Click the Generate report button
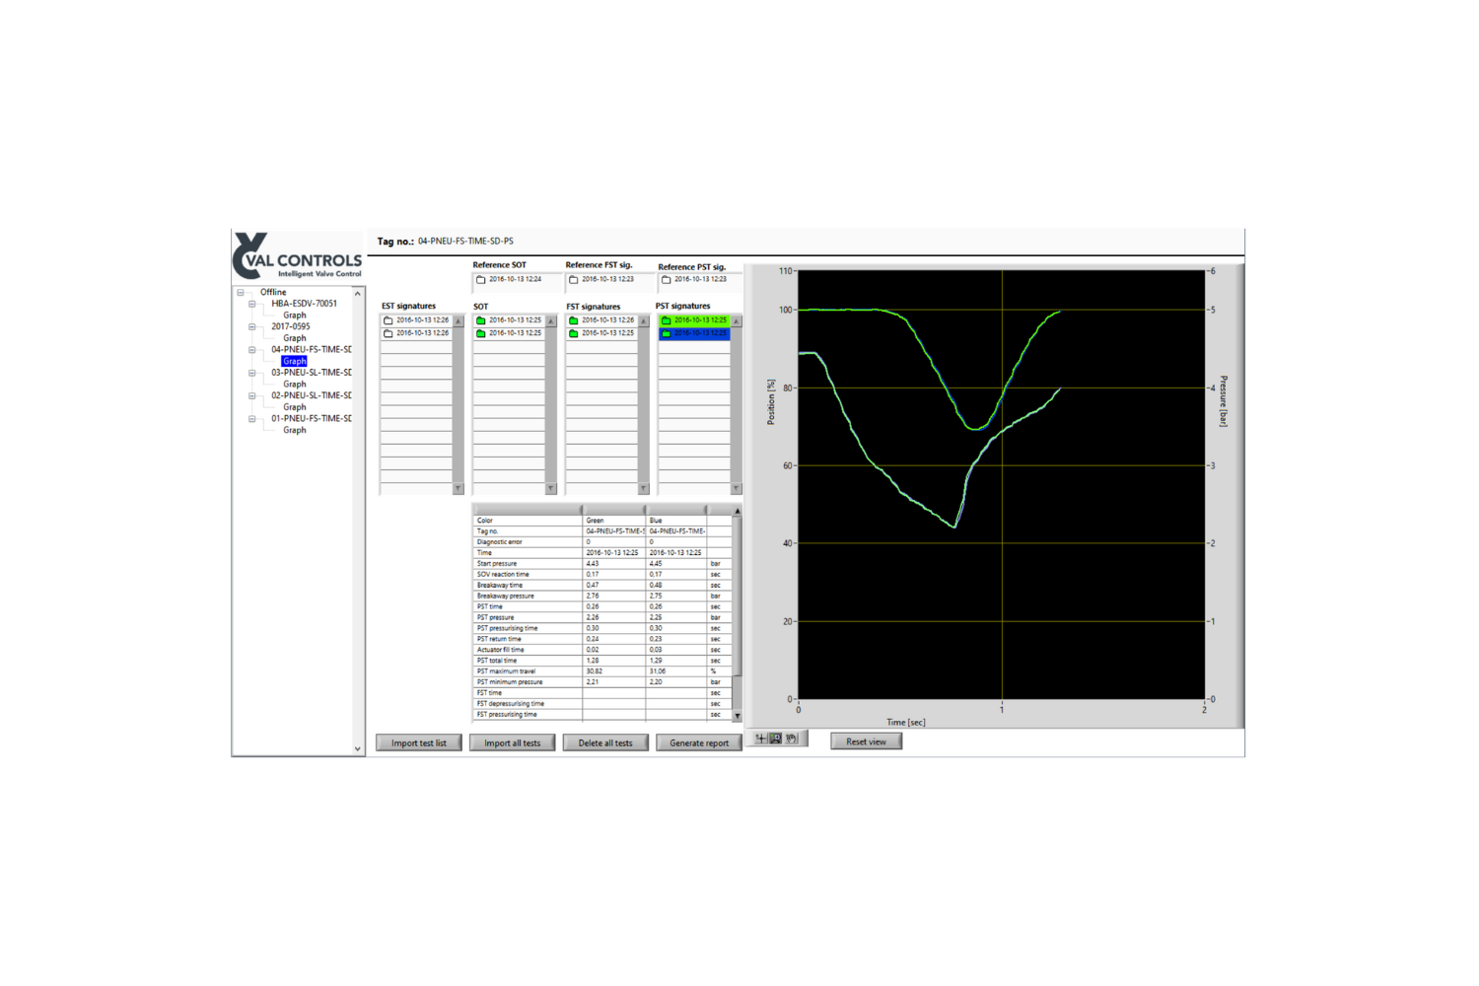This screenshot has width=1479, height=986. pyautogui.click(x=699, y=743)
